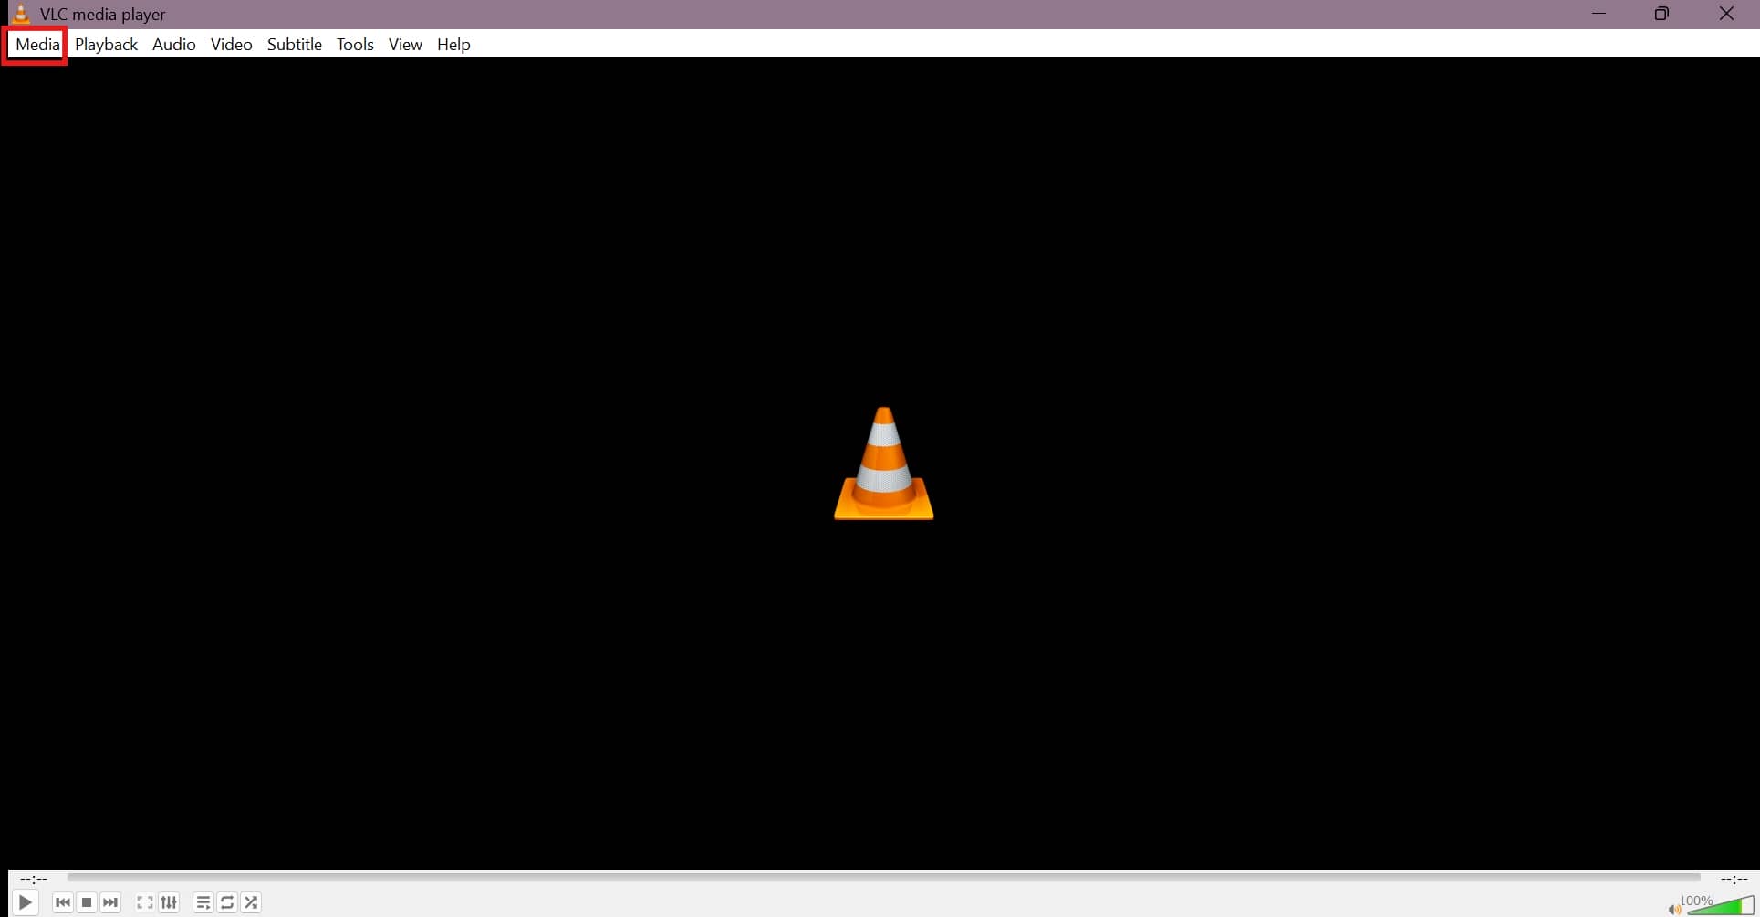Open the Subtitle menu
1760x917 pixels.
[x=294, y=45]
